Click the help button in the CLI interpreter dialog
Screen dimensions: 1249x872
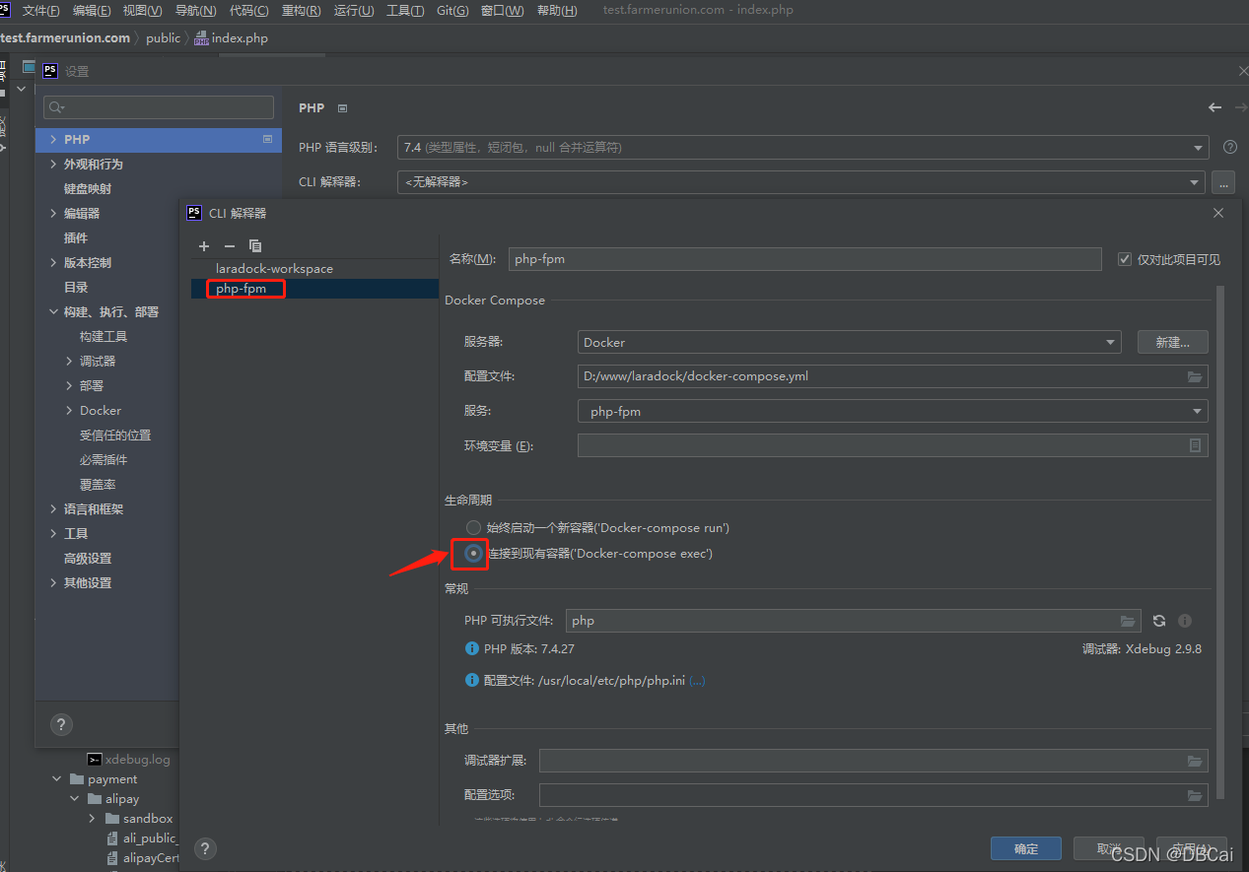(205, 848)
